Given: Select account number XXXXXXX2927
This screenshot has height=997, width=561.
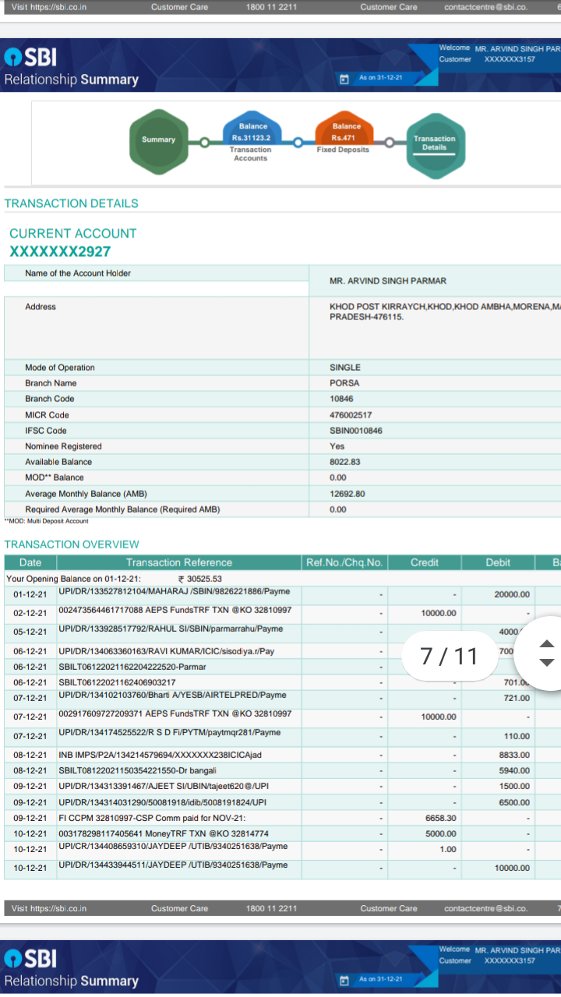Looking at the screenshot, I should (x=60, y=252).
